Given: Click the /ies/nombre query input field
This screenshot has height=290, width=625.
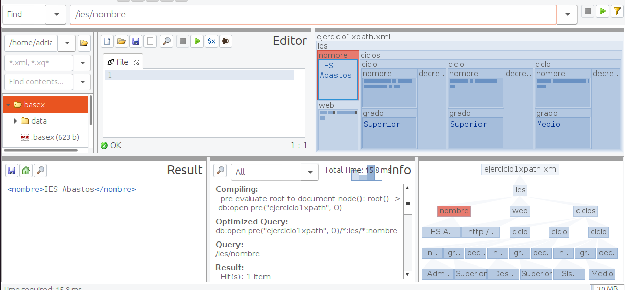Looking at the screenshot, I should click(x=312, y=15).
